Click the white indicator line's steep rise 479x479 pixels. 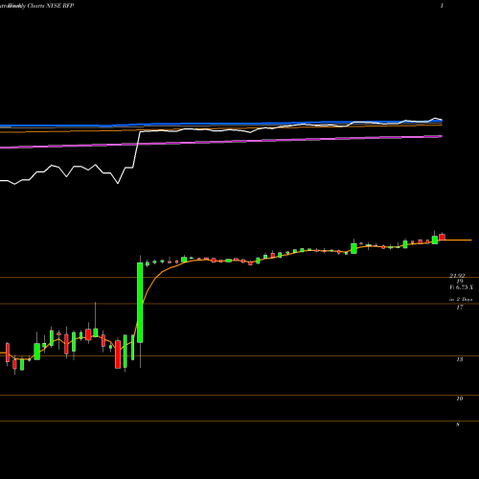(x=136, y=149)
